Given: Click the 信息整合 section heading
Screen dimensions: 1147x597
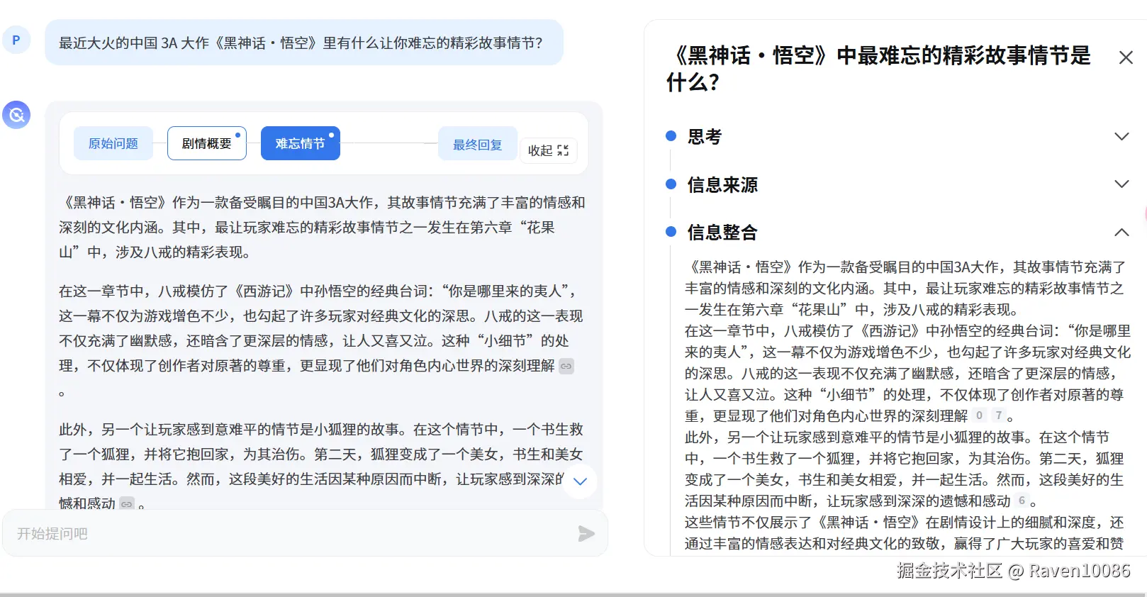Looking at the screenshot, I should tap(722, 233).
